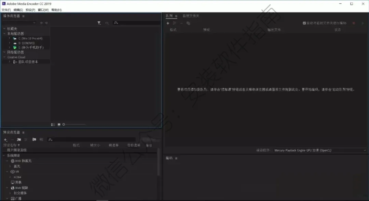Expand the 蓝光 preset item
Image resolution: width=369 pixels, height=201 pixels.
click(x=10, y=166)
